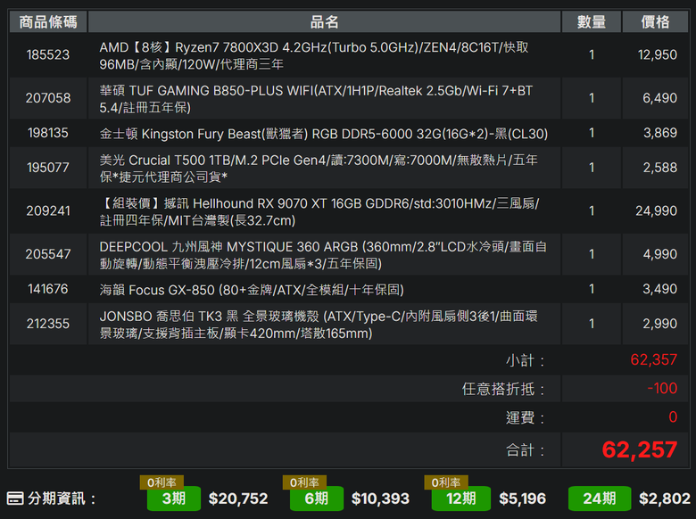The image size is (696, 519).
Task: Click the 美光 Crucial T500 1TB product name
Action: [319, 169]
